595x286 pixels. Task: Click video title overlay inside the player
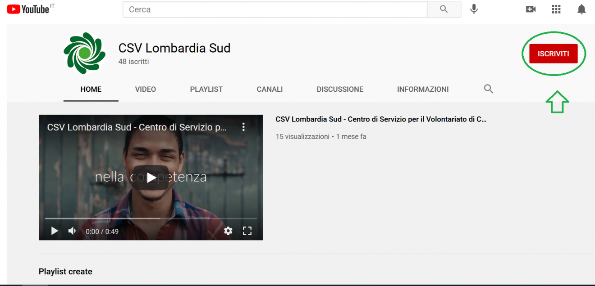(x=137, y=127)
